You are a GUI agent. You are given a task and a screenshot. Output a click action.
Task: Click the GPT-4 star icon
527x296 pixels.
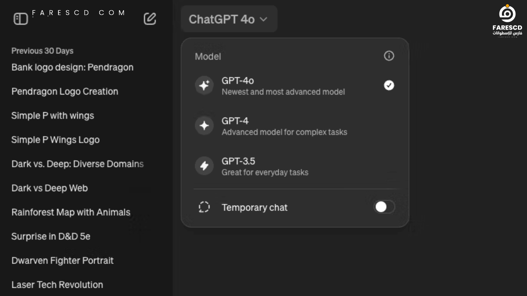[204, 126]
